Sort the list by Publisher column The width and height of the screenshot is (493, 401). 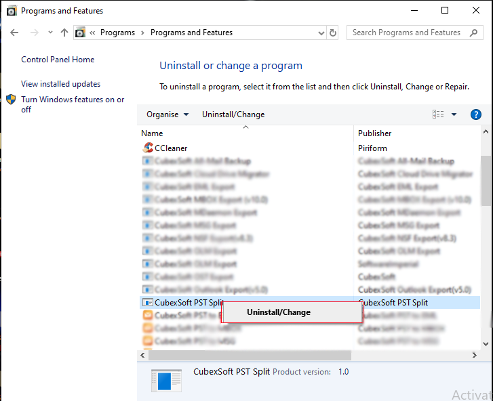click(375, 133)
